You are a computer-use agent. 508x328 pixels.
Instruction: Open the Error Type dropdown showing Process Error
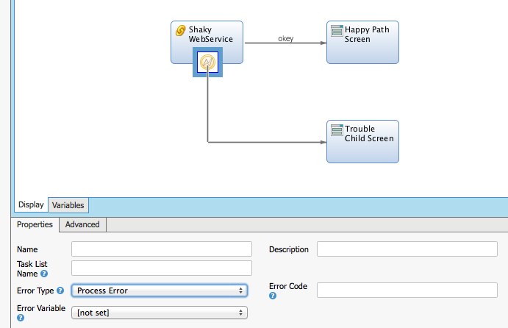pyautogui.click(x=159, y=290)
